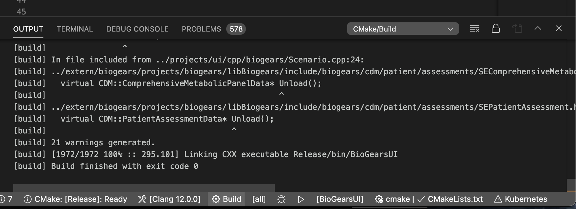This screenshot has height=209, width=576.
Task: Select the [BioGearsUI] launch target
Action: click(x=340, y=199)
